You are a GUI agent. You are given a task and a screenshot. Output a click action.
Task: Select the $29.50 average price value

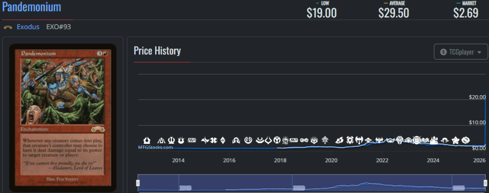point(393,13)
